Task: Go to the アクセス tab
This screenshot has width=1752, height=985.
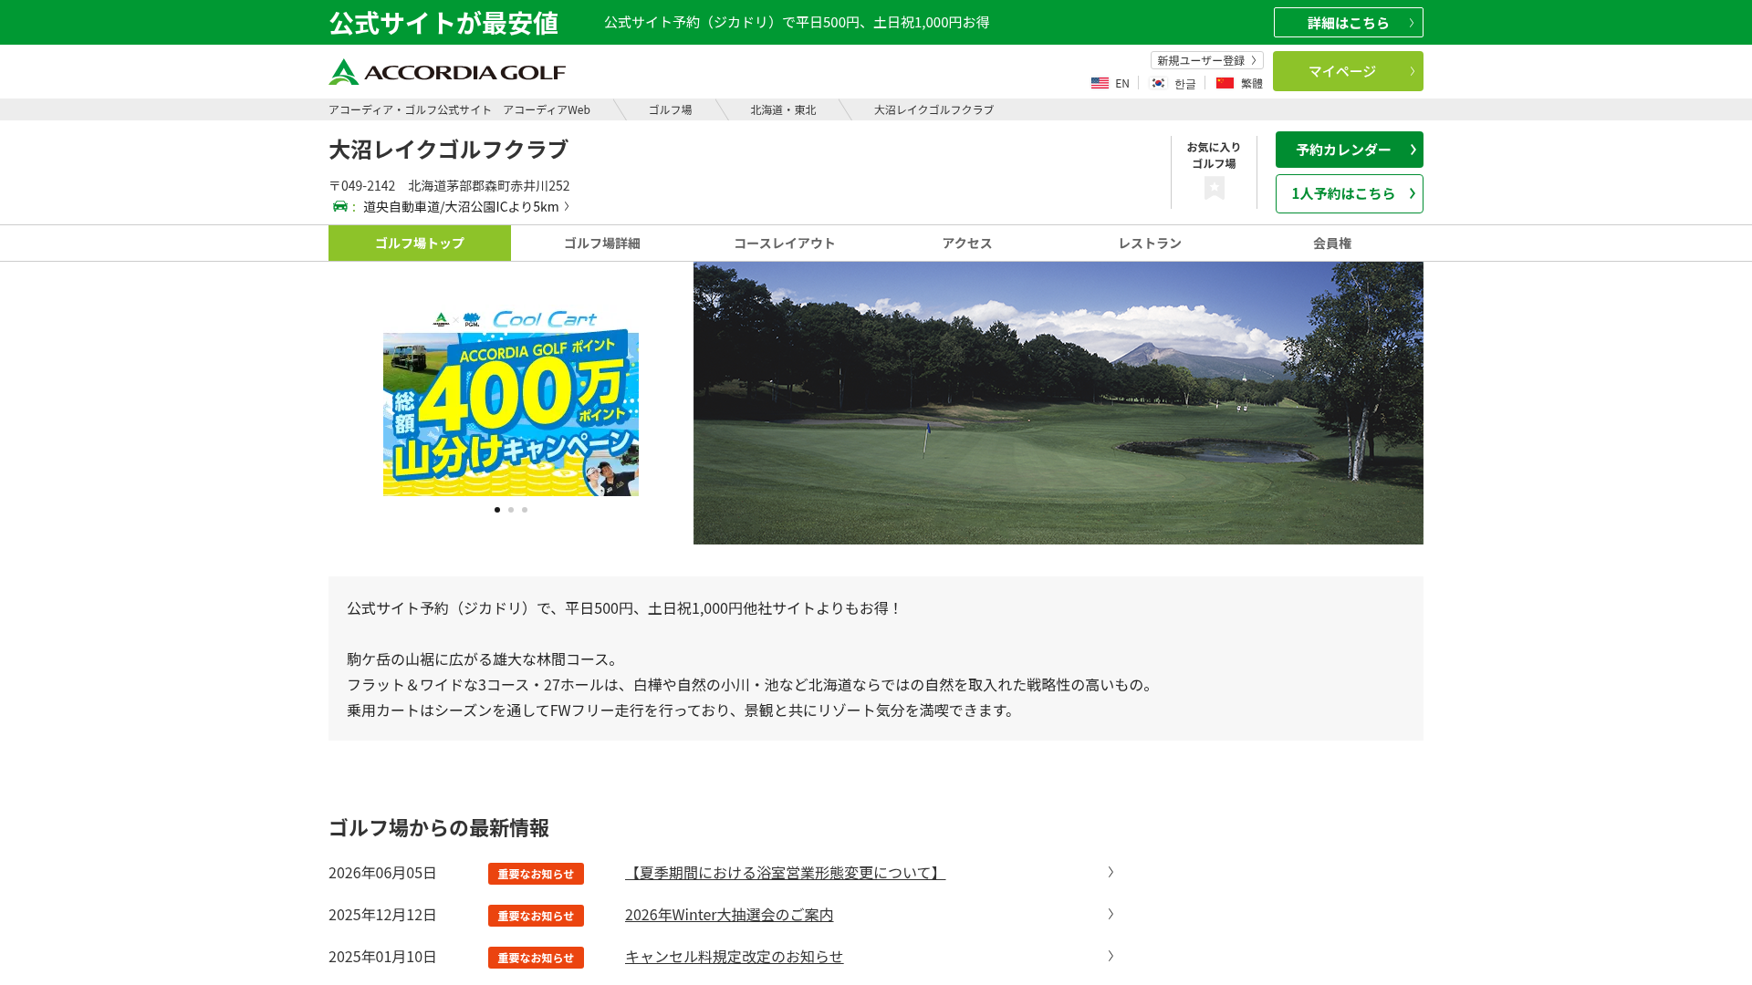Action: tap(967, 243)
